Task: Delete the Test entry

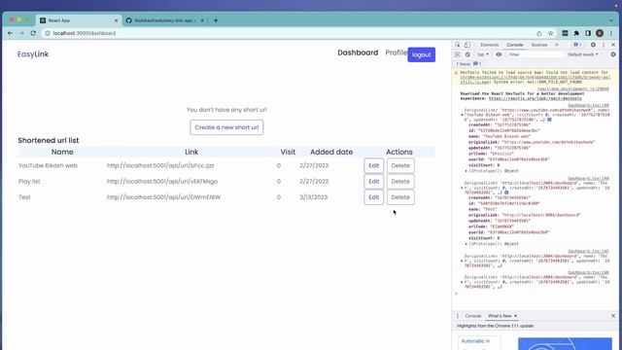Action: point(400,197)
